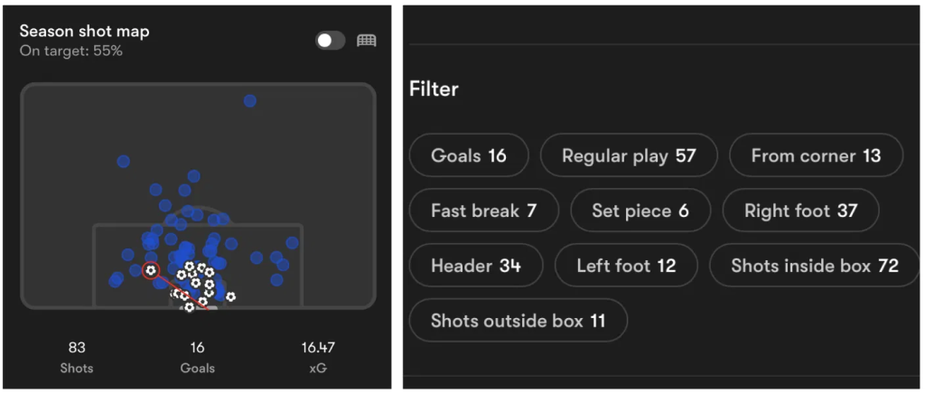Image resolution: width=925 pixels, height=393 pixels.
Task: Show Right foot 37 shots
Action: pos(799,211)
